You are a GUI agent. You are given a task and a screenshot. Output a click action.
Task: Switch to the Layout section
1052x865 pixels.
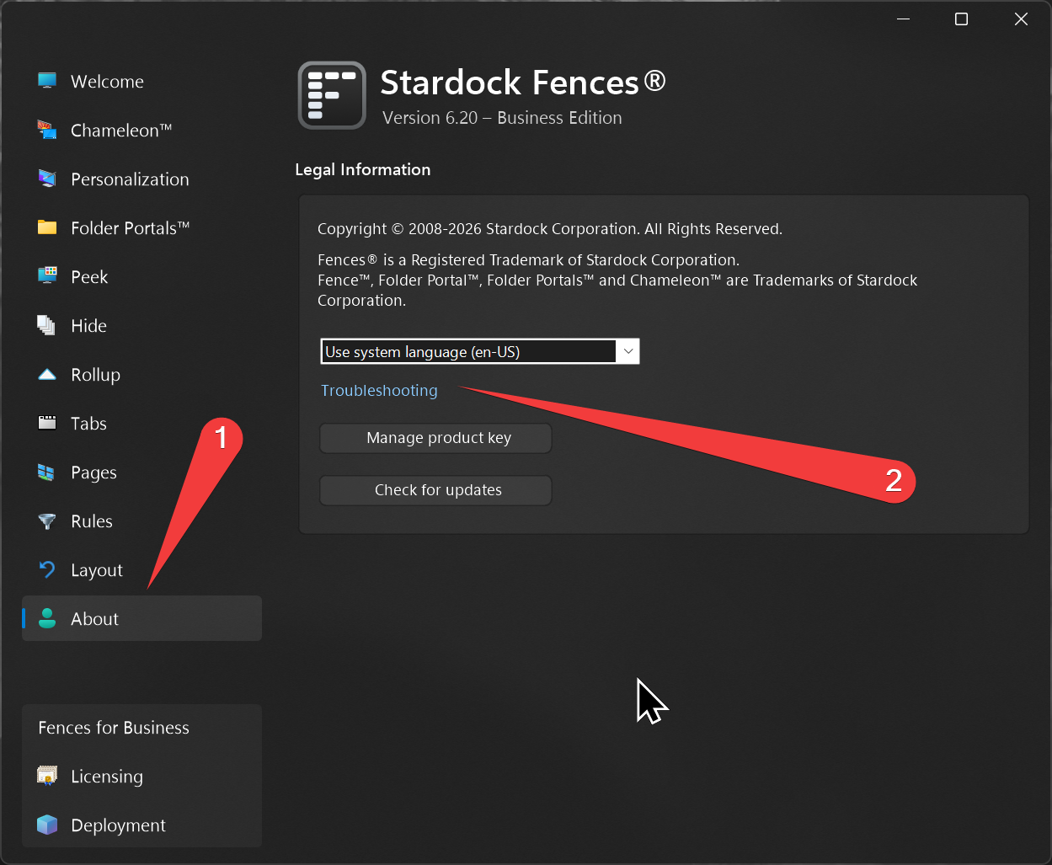pos(96,570)
